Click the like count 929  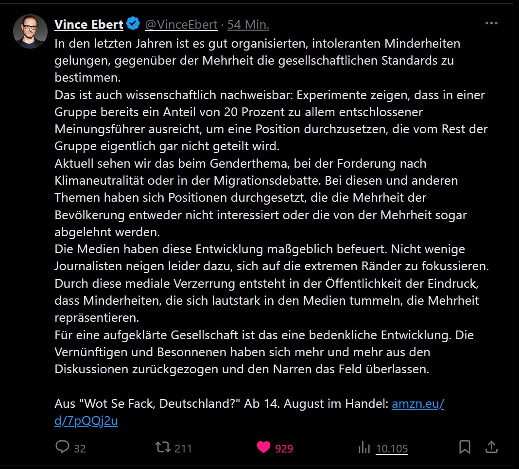(x=284, y=449)
